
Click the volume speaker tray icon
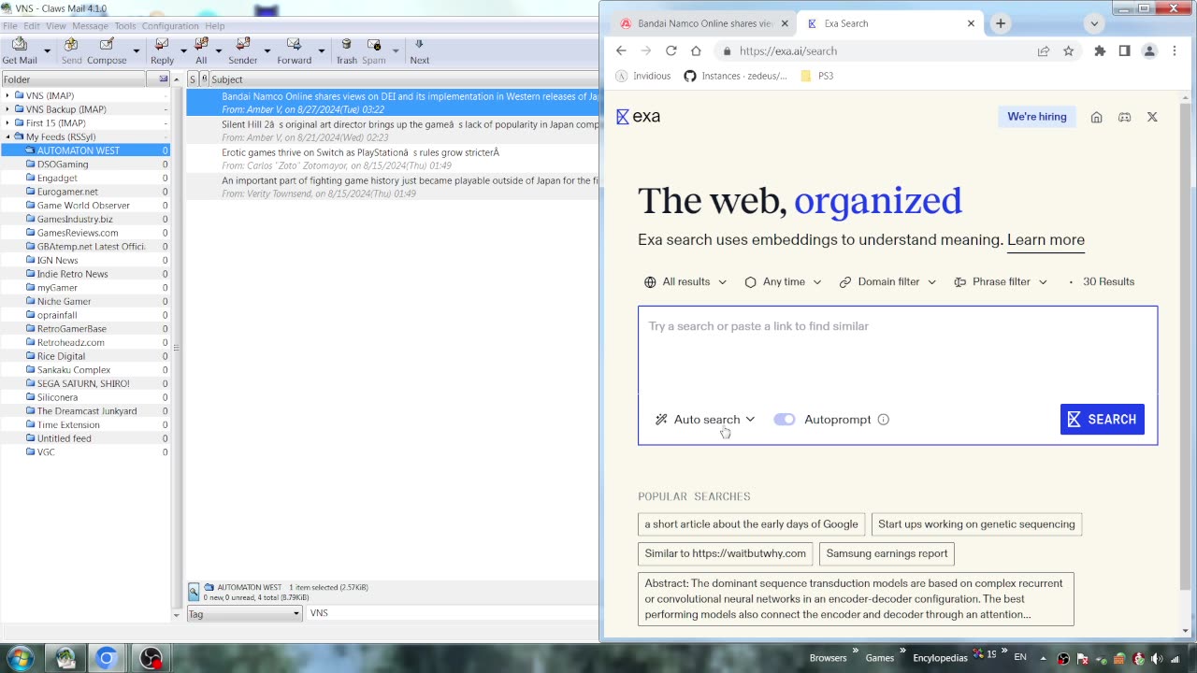point(1156,657)
